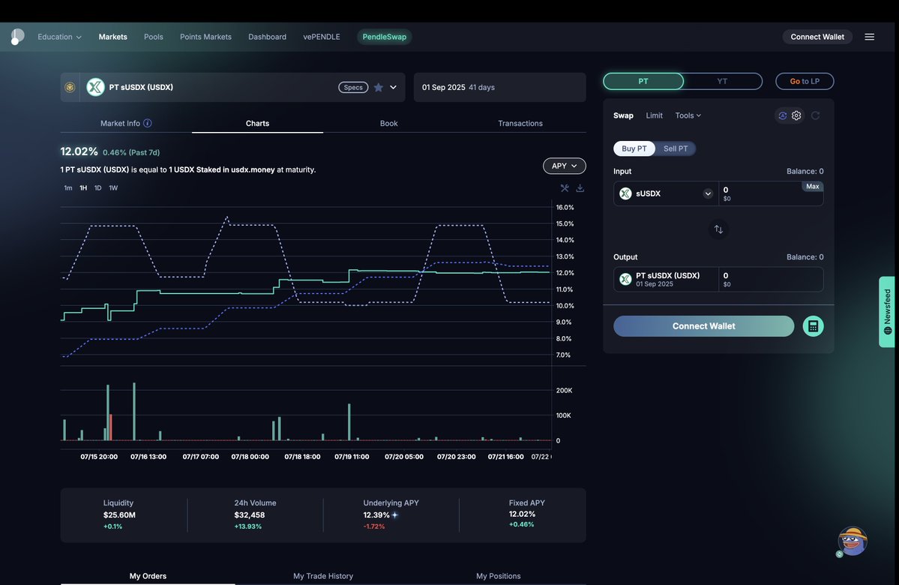Open the My Orders tab

point(148,576)
